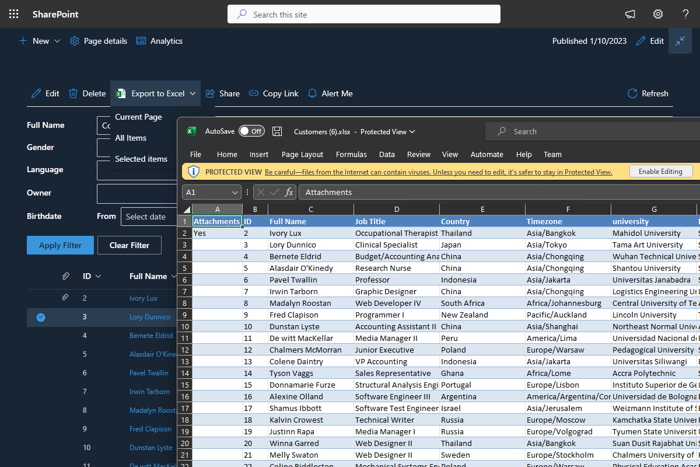Click the Page details gear icon
This screenshot has height=467, width=700.
pos(75,41)
